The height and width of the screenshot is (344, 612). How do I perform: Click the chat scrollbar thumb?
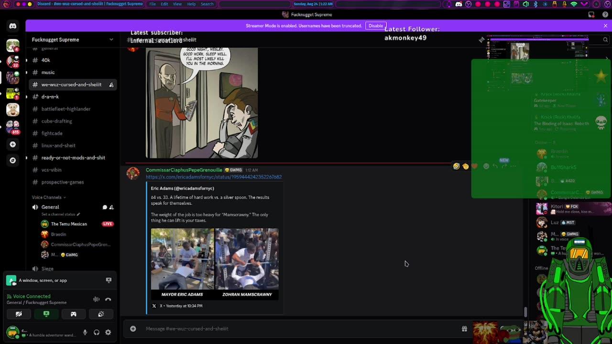(525, 312)
